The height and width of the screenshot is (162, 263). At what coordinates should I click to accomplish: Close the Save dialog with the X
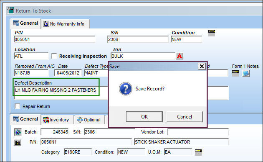click(x=202, y=66)
